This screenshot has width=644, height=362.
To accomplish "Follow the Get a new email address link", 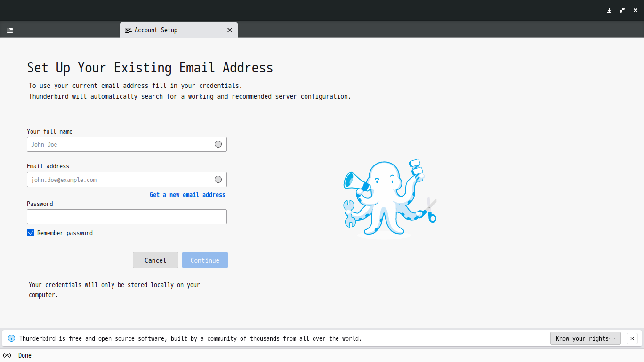I will [187, 195].
